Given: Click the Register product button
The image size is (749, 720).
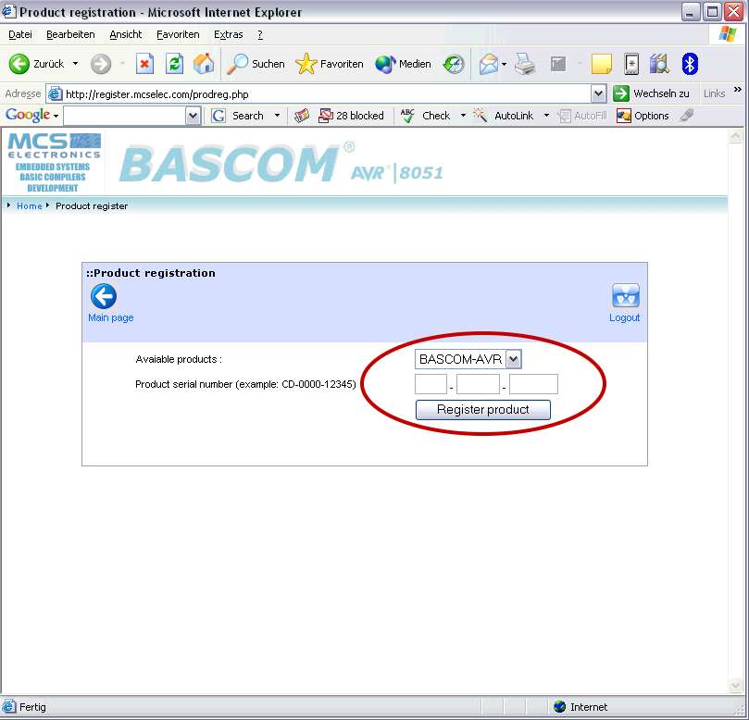Looking at the screenshot, I should 483,410.
